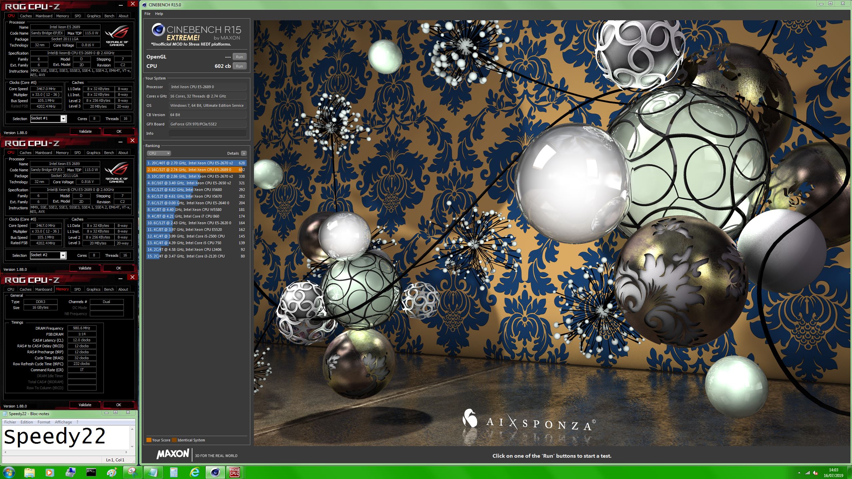
Task: Open Notepad's Format menu
Action: (44, 422)
